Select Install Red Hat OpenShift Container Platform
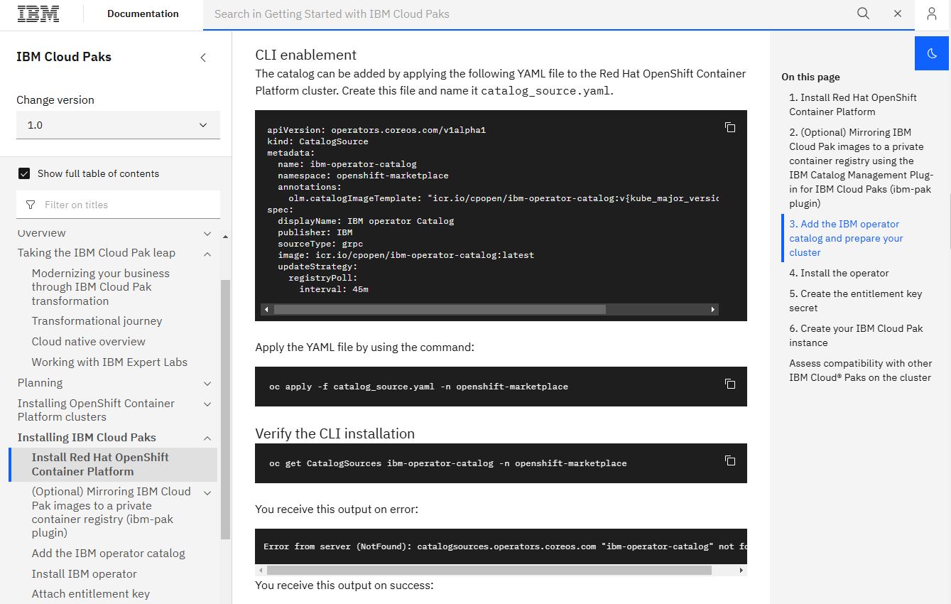 click(x=114, y=465)
